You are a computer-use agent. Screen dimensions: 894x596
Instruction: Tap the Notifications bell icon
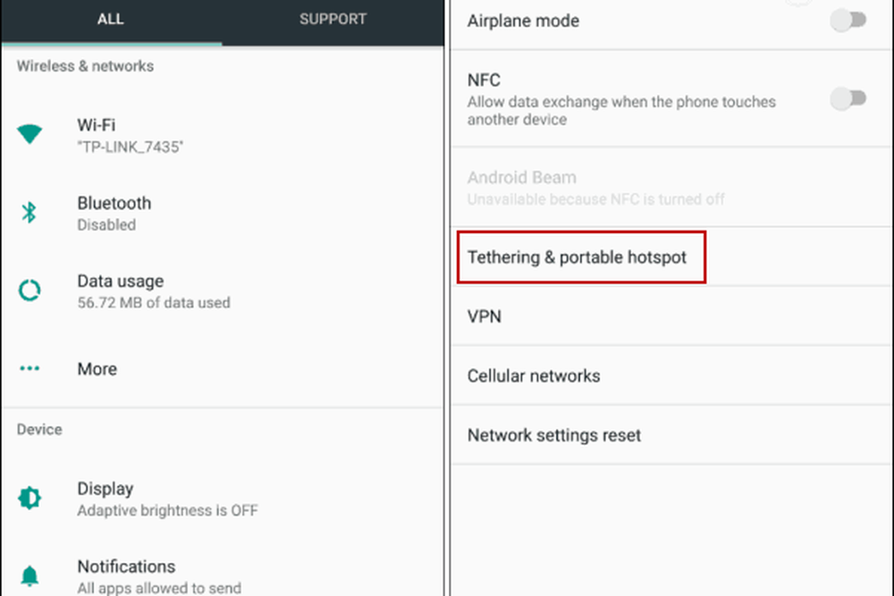(30, 575)
